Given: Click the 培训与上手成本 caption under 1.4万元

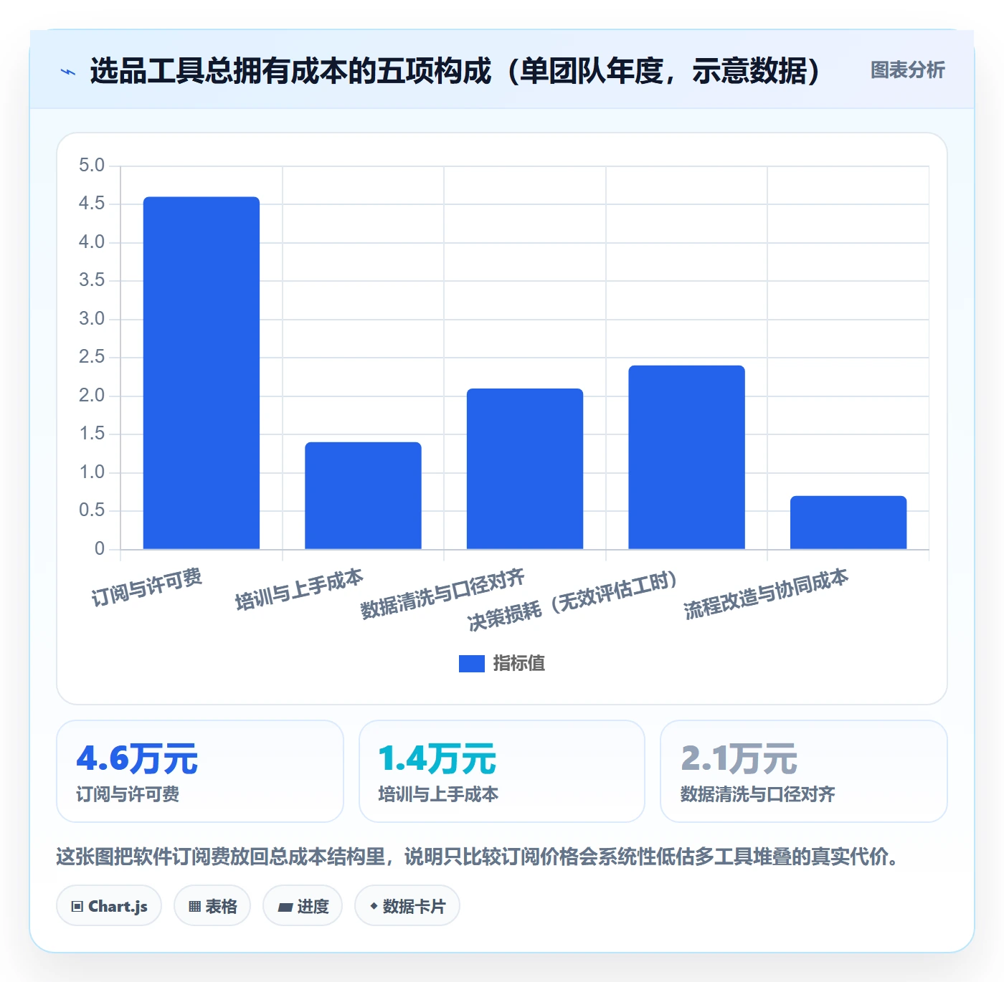Looking at the screenshot, I should [x=438, y=794].
